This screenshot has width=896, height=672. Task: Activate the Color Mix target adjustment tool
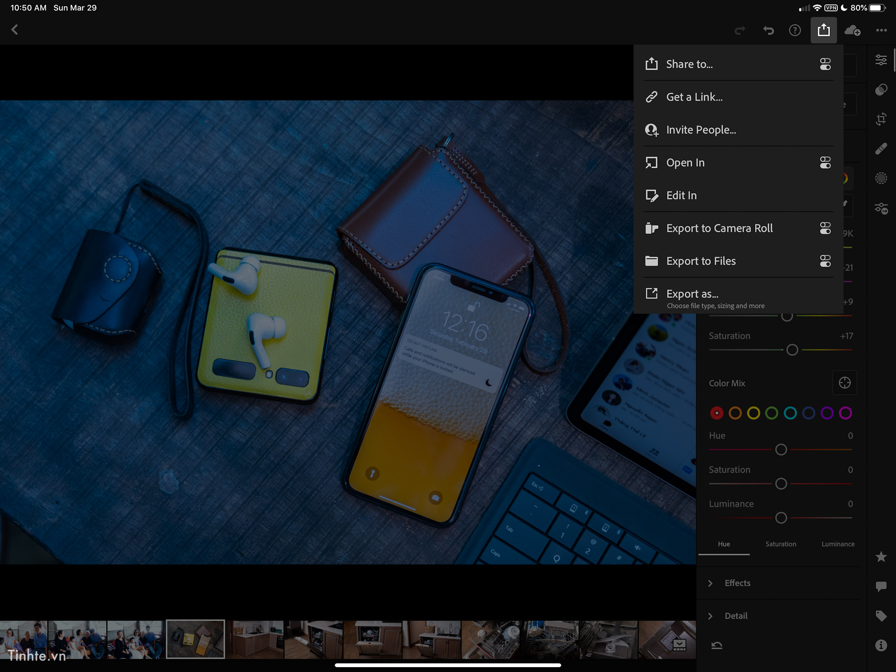click(844, 383)
